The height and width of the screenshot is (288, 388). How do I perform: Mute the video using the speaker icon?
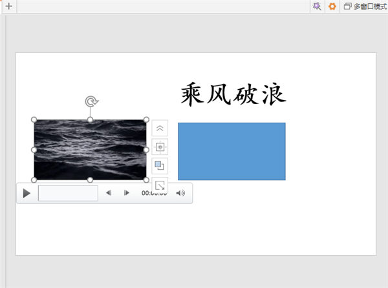tap(180, 193)
